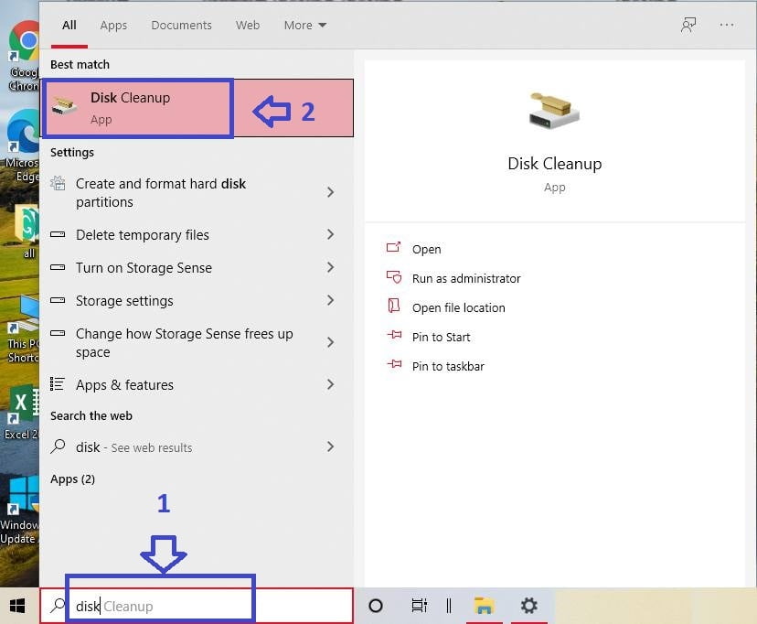Screen dimensions: 757x624
Task: Click the Apps & features list icon
Action: (x=58, y=384)
